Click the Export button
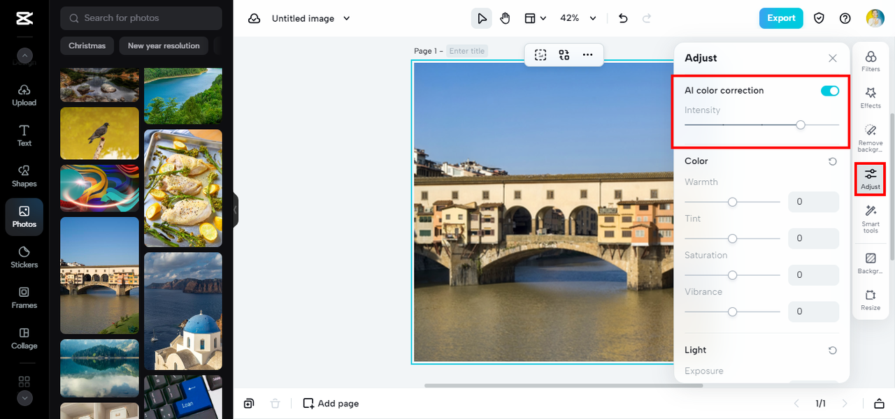 click(781, 18)
